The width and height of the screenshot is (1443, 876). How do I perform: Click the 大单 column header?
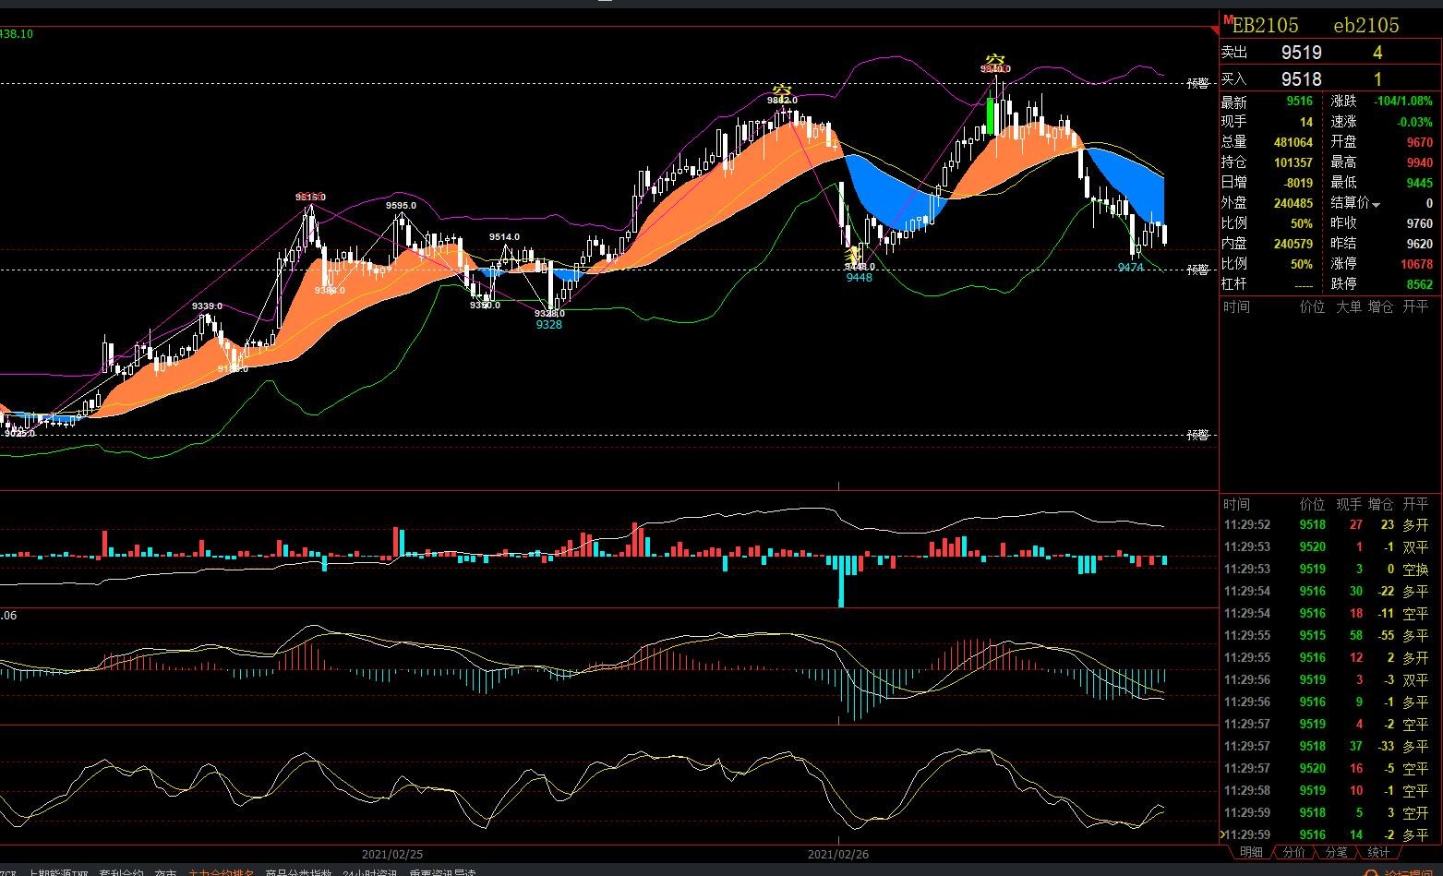click(1349, 306)
